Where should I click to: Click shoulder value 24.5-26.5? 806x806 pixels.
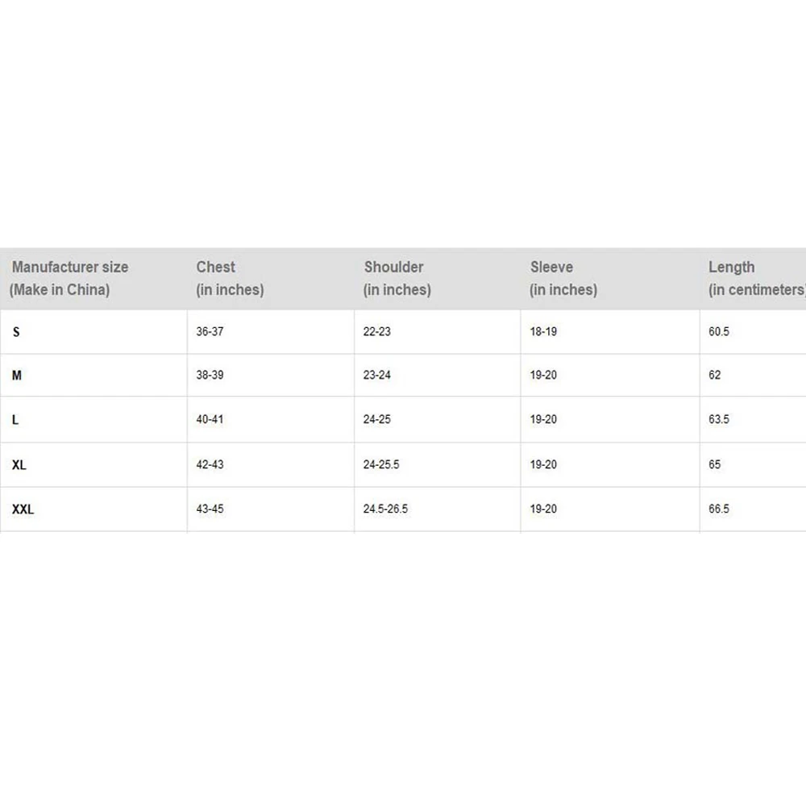[386, 509]
